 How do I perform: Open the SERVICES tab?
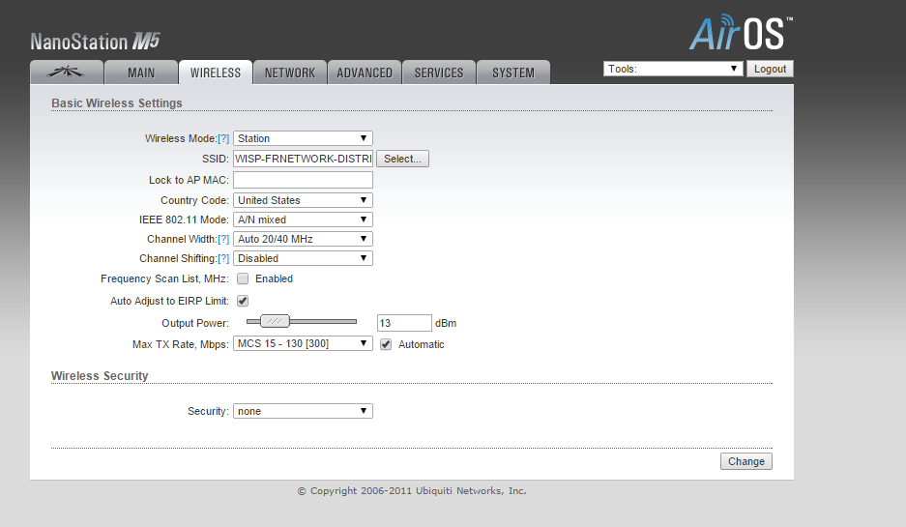pos(439,73)
